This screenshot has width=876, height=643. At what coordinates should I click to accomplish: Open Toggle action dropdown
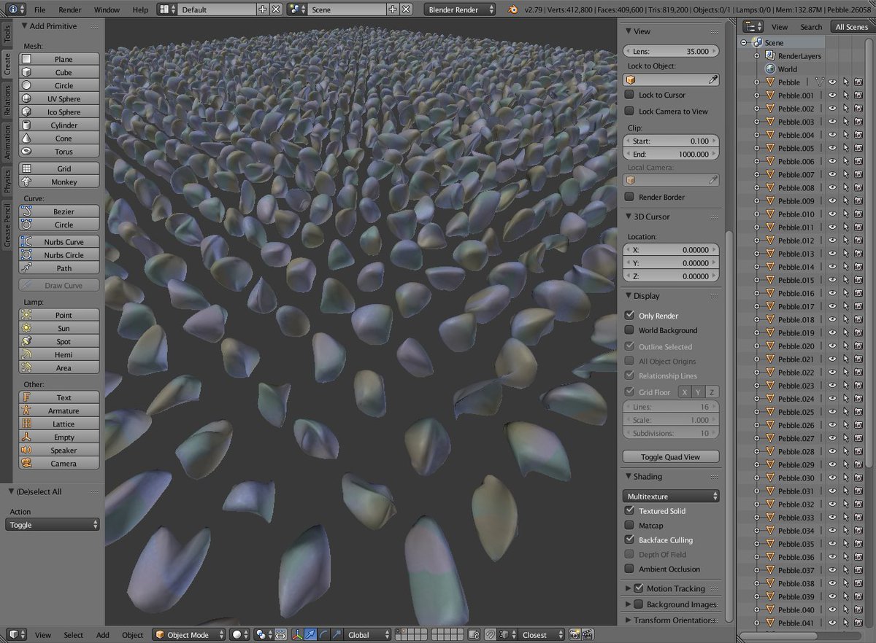(53, 524)
